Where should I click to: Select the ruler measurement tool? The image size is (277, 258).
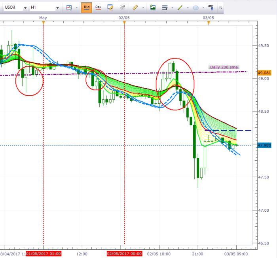tap(135, 8)
